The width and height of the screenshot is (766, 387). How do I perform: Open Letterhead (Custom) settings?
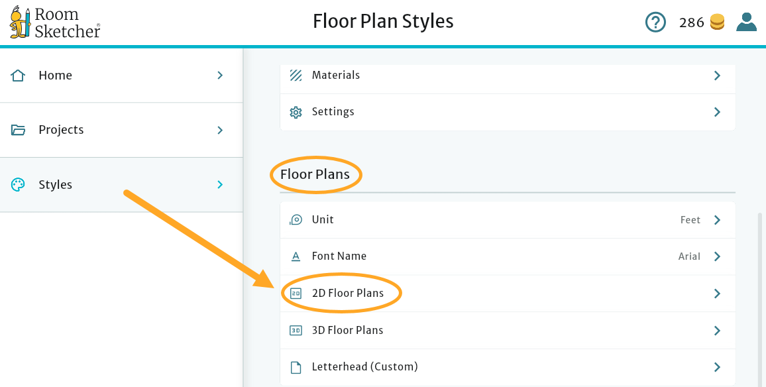507,366
